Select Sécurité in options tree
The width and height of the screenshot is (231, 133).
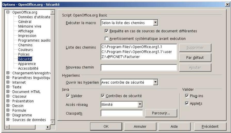click(x=25, y=59)
